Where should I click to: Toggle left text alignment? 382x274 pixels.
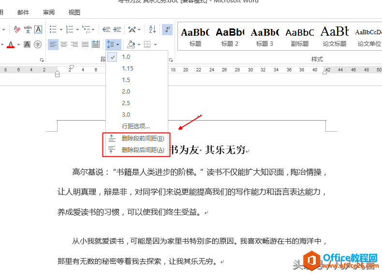coord(53,44)
